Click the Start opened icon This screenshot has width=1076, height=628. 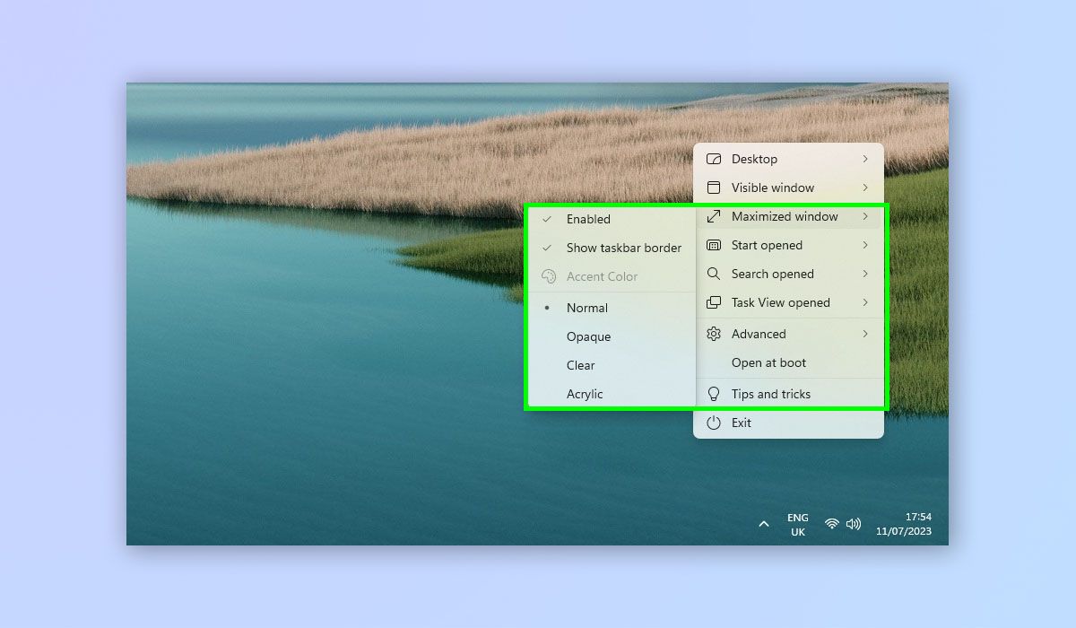714,245
